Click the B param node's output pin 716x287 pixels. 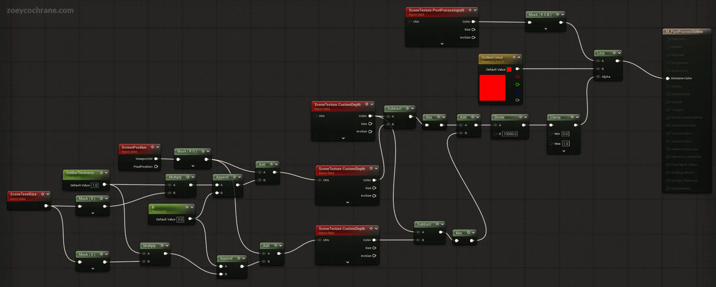tap(190, 219)
